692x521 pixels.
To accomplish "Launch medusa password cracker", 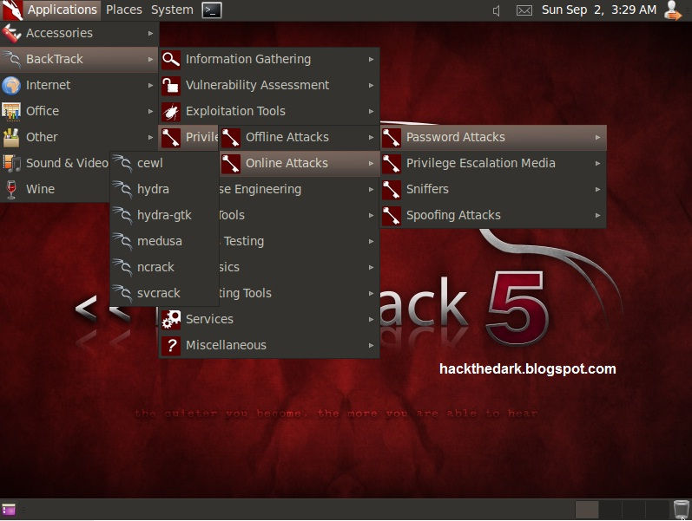I will point(165,241).
